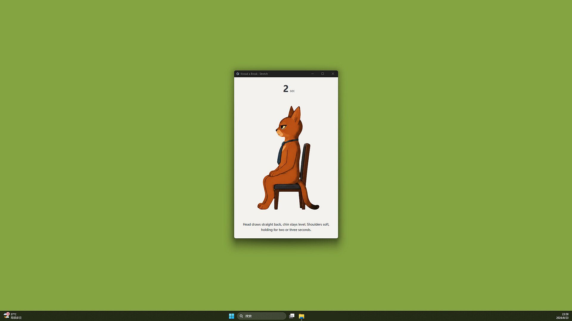Minimize the Knead a Break window
This screenshot has height=321, width=572.
pos(313,74)
